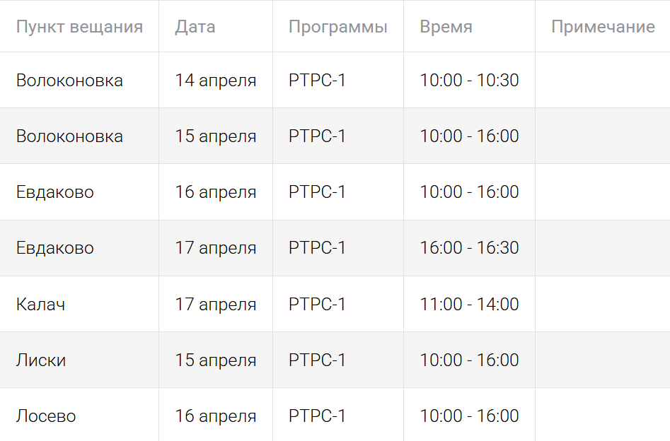The image size is (670, 441).
Task: Select the time cell in the Лосево row
Action: (x=469, y=416)
